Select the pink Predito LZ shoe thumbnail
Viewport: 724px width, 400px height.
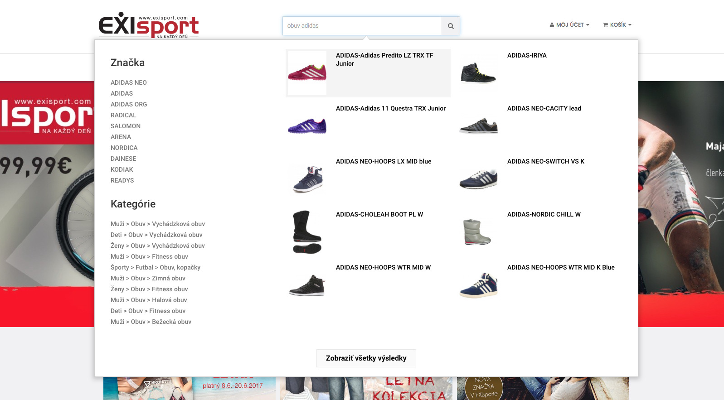coord(307,73)
